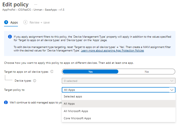Click the blue info icon in the assignment filters banner
This screenshot has width=181, height=127.
tap(10, 37)
